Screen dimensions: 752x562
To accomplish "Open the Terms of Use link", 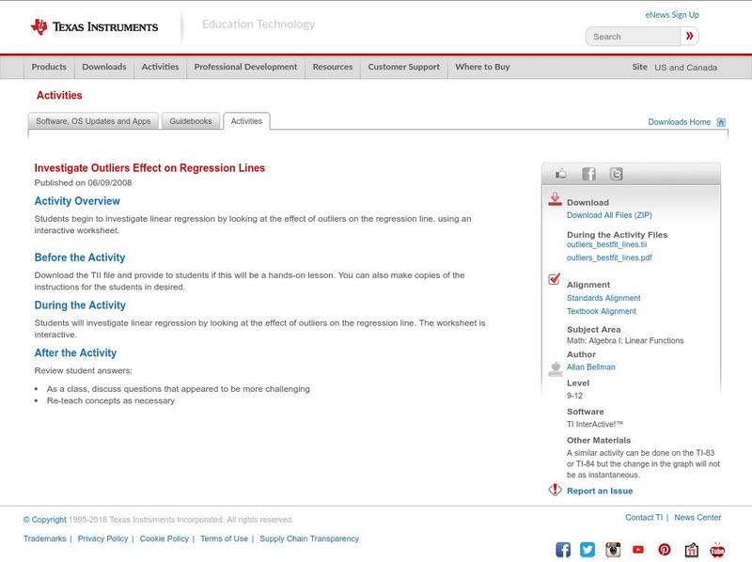I will (224, 539).
